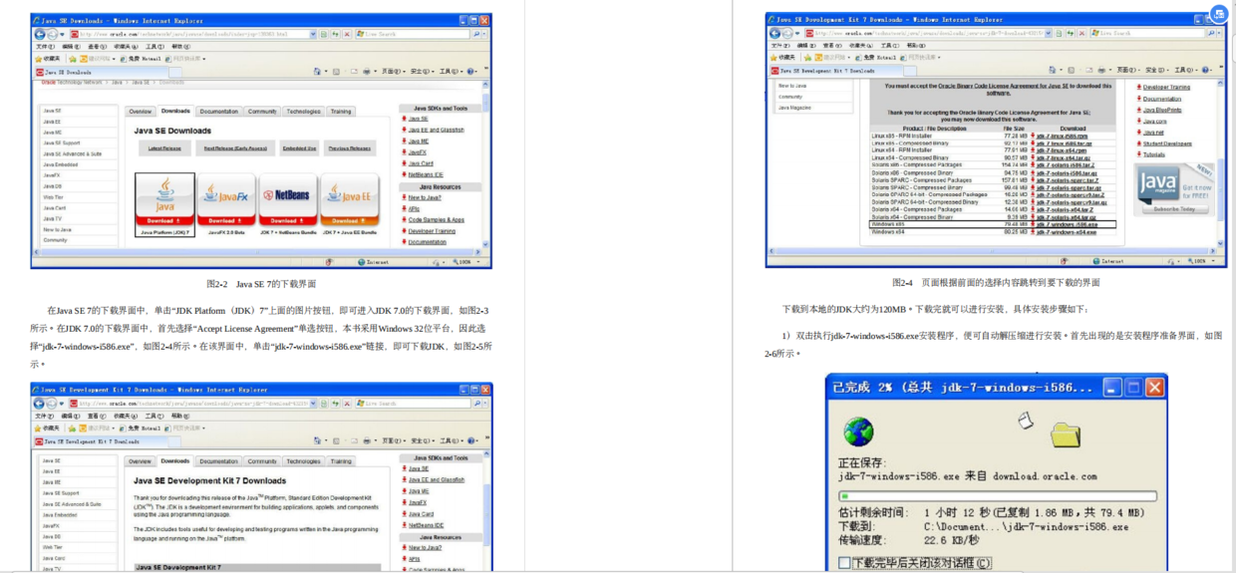Open address bar dropdown in figure 2-4 window
This screenshot has height=573, width=1236.
[x=1048, y=33]
